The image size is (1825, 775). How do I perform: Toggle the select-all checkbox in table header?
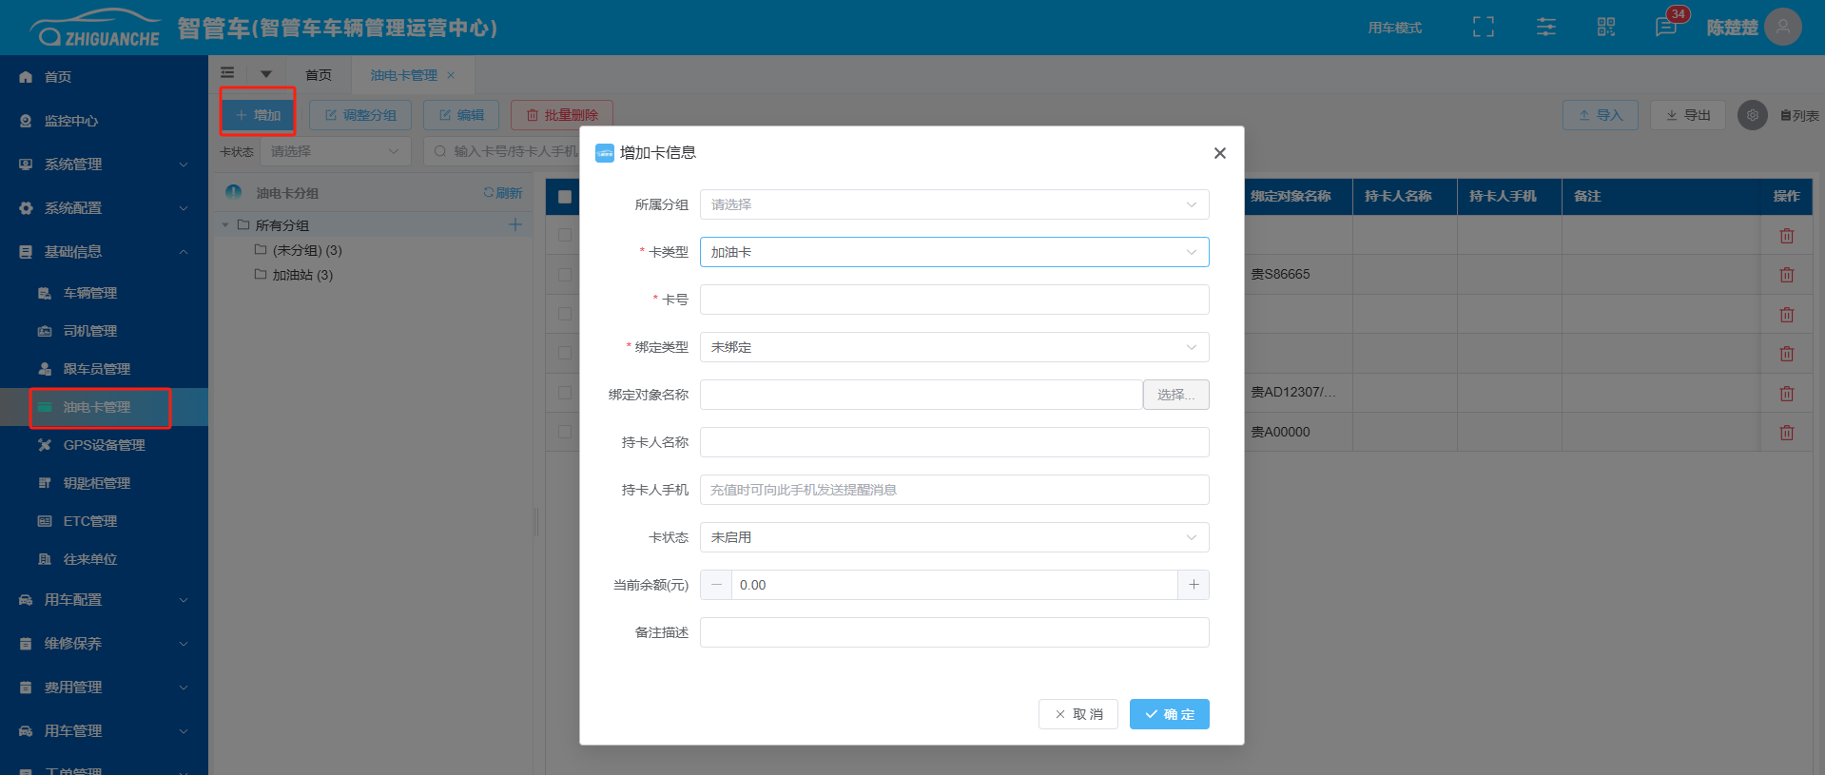(565, 197)
